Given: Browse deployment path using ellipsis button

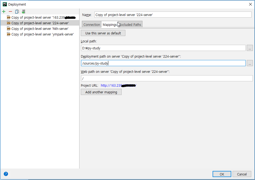Looking at the screenshot, I should click(x=250, y=63).
